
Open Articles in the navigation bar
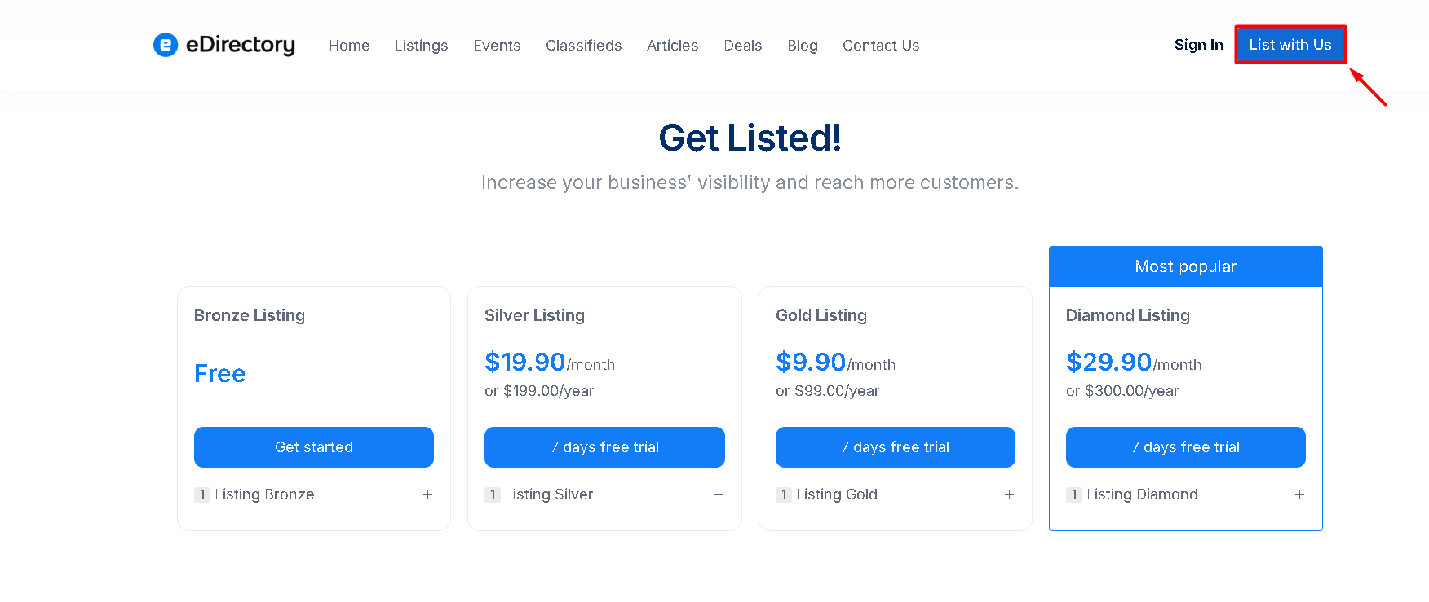click(x=672, y=46)
